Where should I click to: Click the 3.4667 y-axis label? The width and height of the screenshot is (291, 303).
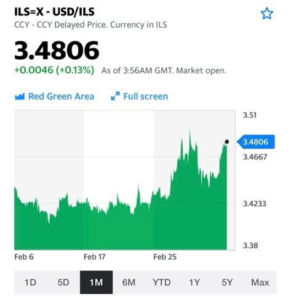pyautogui.click(x=255, y=157)
